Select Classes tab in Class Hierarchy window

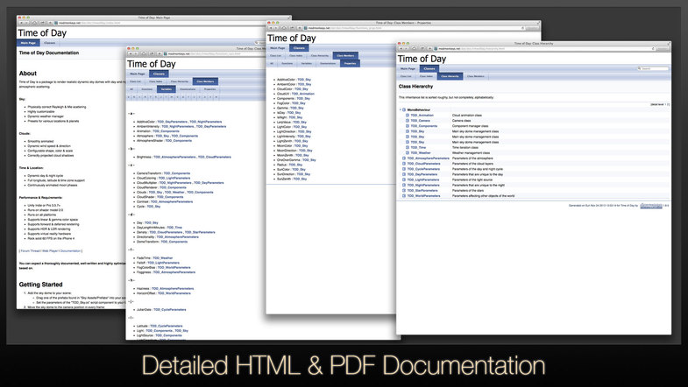(x=429, y=69)
